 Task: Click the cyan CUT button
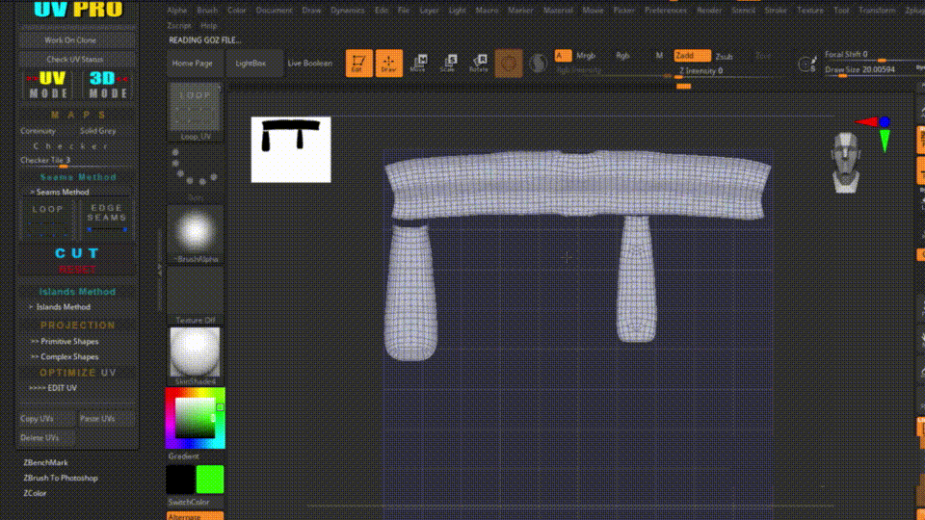77,253
